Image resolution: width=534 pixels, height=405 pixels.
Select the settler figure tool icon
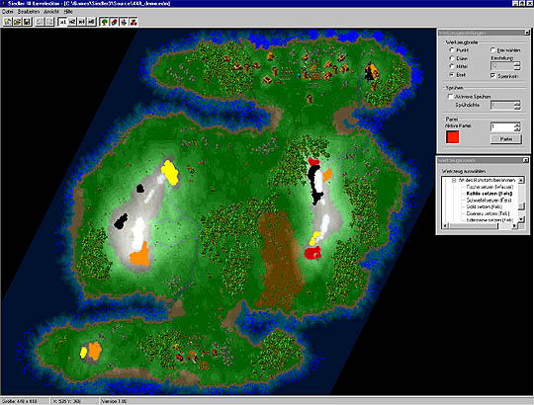point(124,22)
